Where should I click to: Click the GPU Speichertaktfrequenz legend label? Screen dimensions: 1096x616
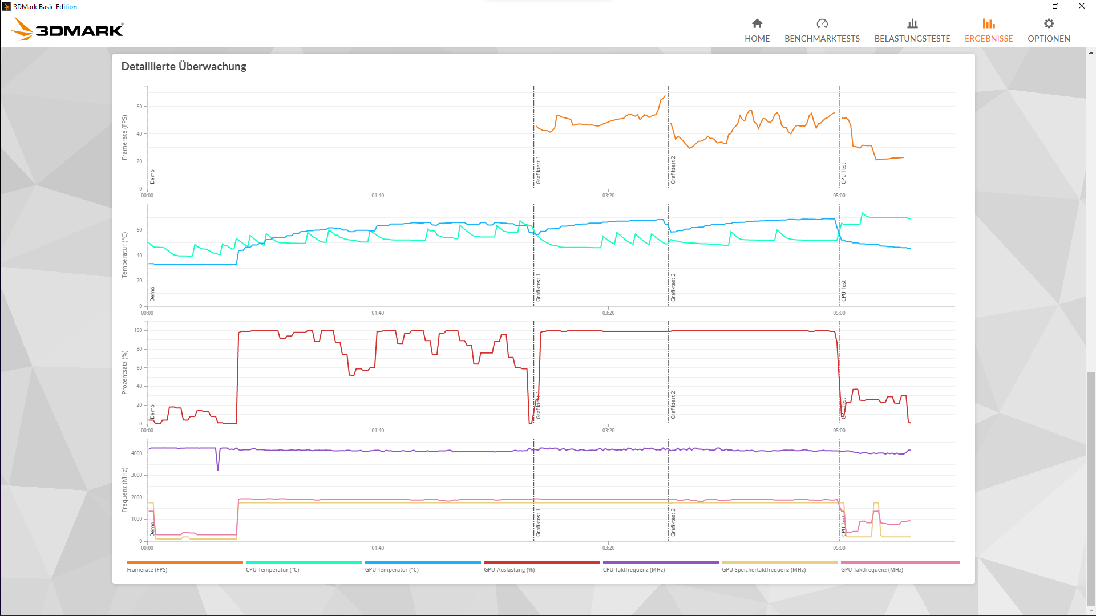[x=763, y=569]
